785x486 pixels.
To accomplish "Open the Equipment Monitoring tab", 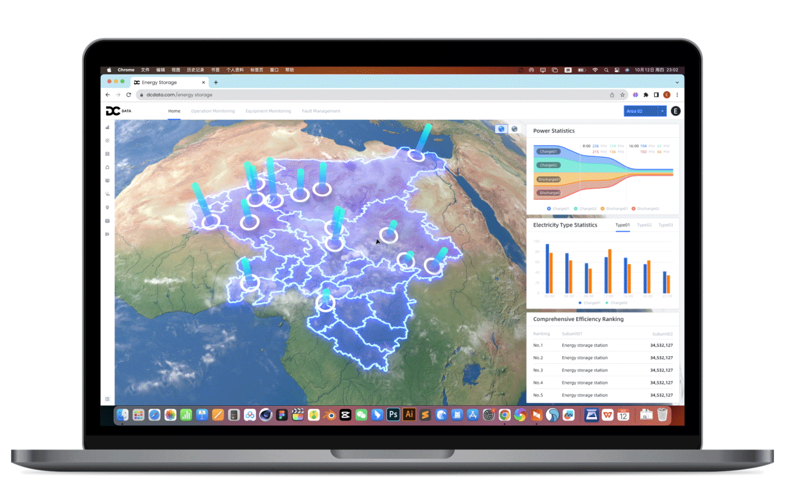I will (268, 111).
